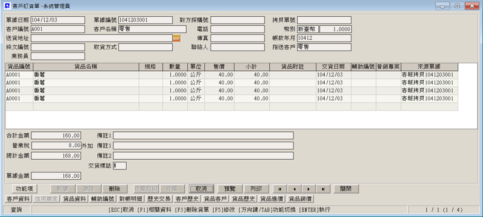Click 單位 column header
The image size is (483, 217).
196,67
